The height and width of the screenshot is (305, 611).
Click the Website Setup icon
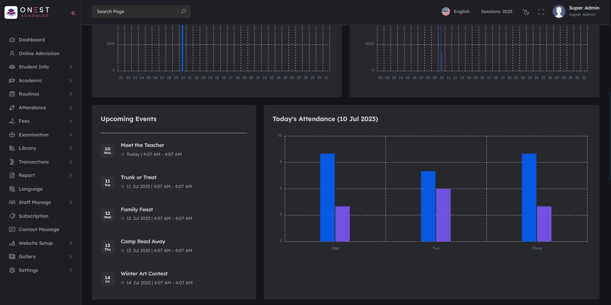click(12, 243)
